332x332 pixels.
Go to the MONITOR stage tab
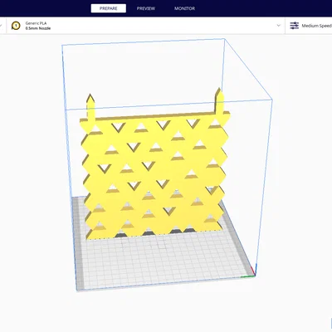click(x=184, y=8)
